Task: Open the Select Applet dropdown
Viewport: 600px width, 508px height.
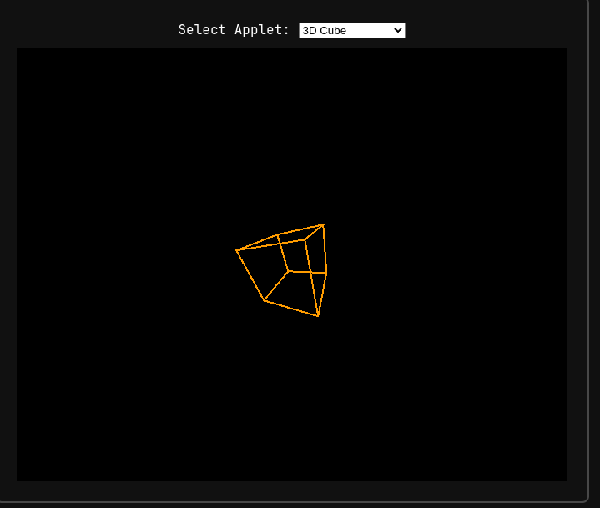Action: click(351, 30)
